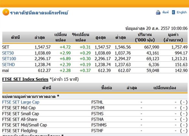Screen dimensions: 189x136
Task: Select mai volume 59,048
Action: (153, 71)
